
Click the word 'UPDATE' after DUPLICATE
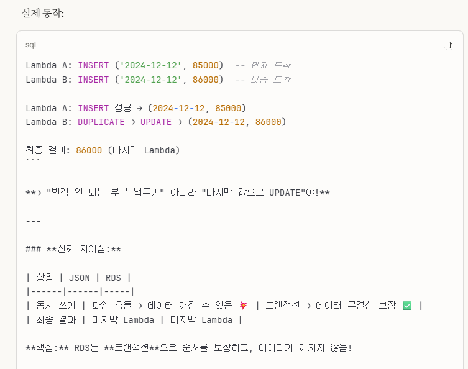(156, 122)
